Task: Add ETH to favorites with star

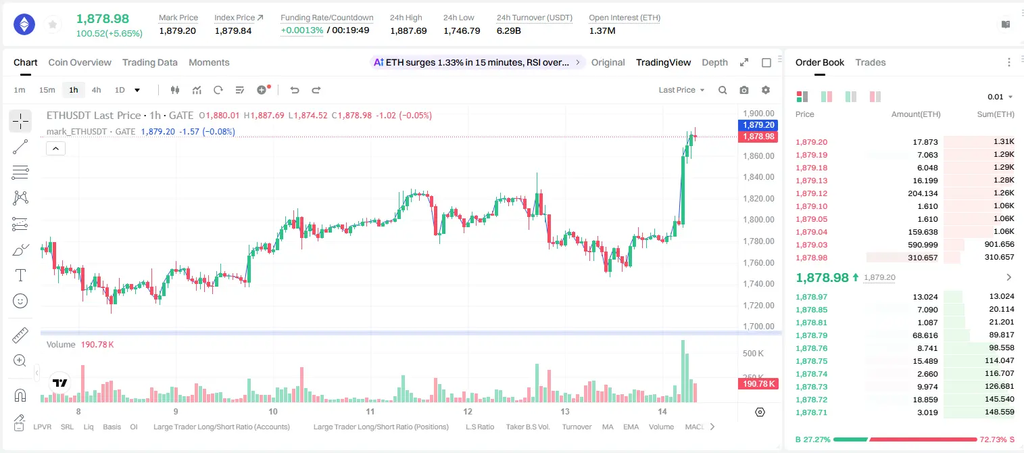Action: 53,25
